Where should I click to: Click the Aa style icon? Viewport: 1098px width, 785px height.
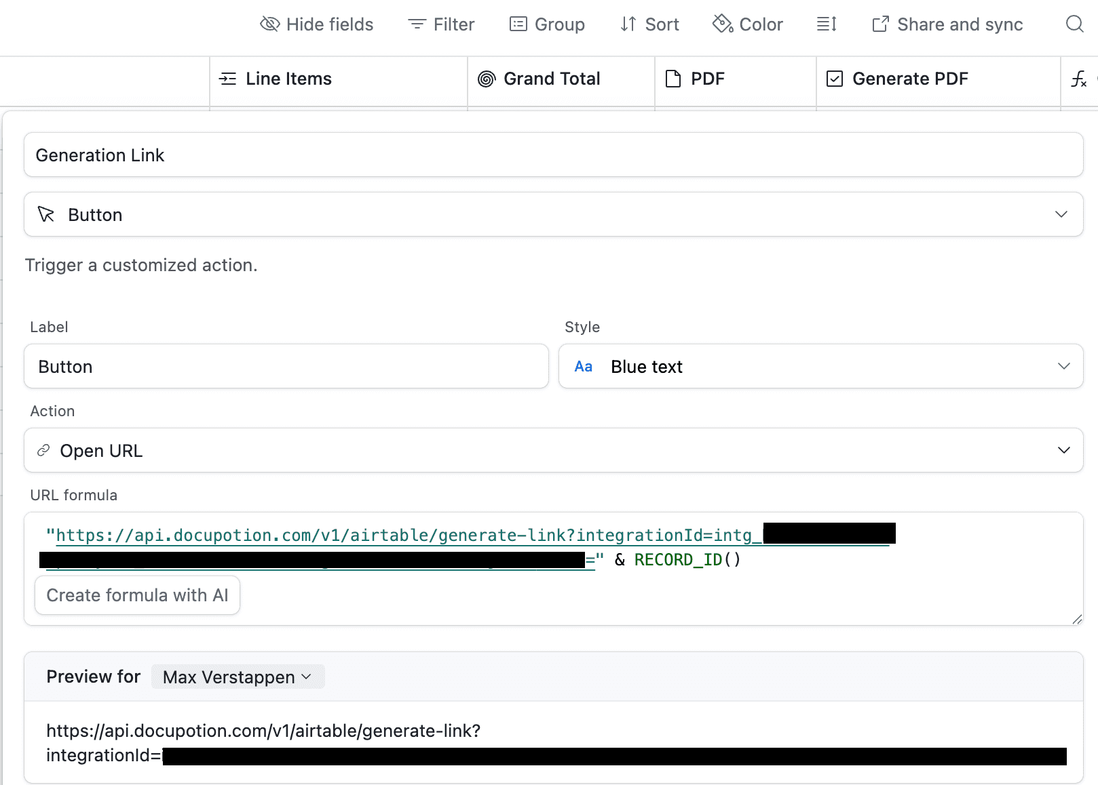click(584, 367)
